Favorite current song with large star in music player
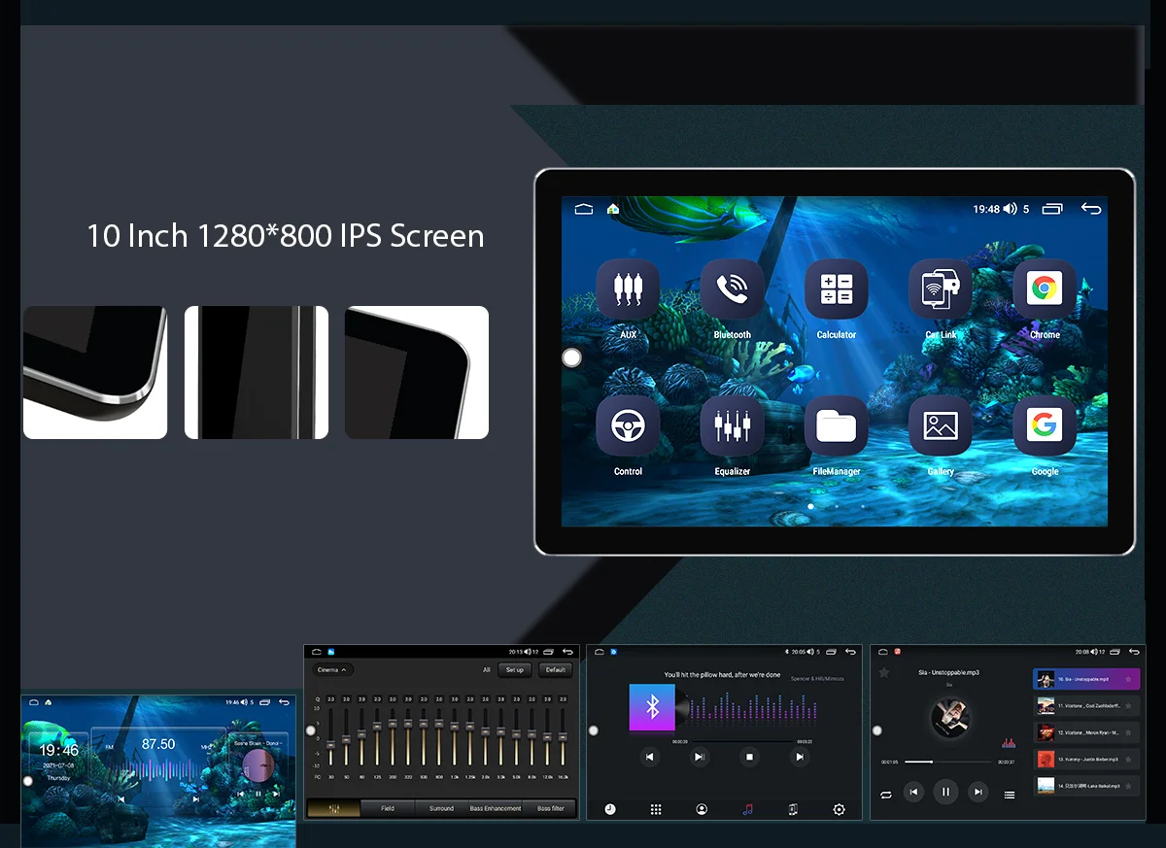This screenshot has height=848, width=1166. pos(884,672)
